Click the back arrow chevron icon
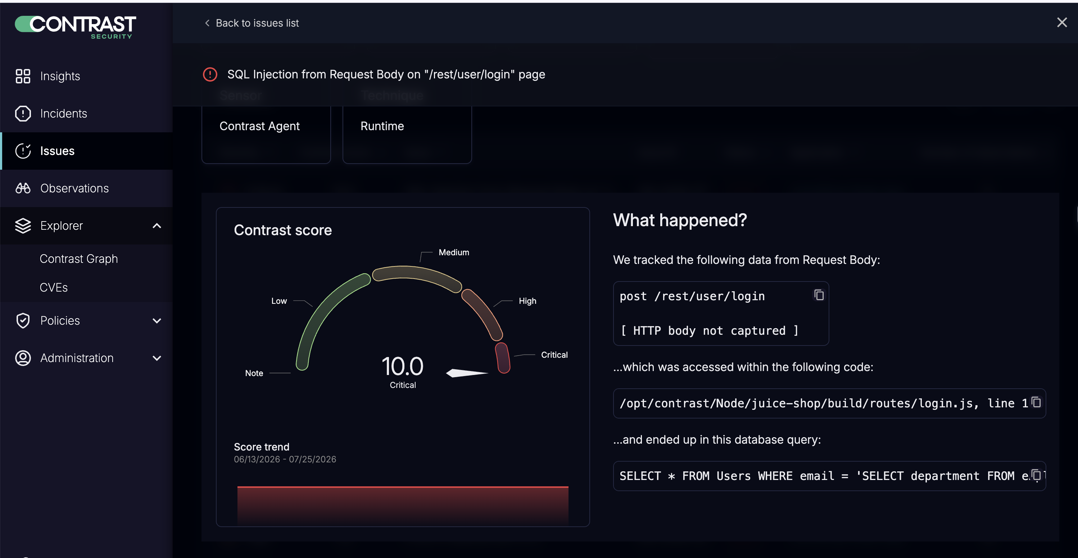 point(207,23)
